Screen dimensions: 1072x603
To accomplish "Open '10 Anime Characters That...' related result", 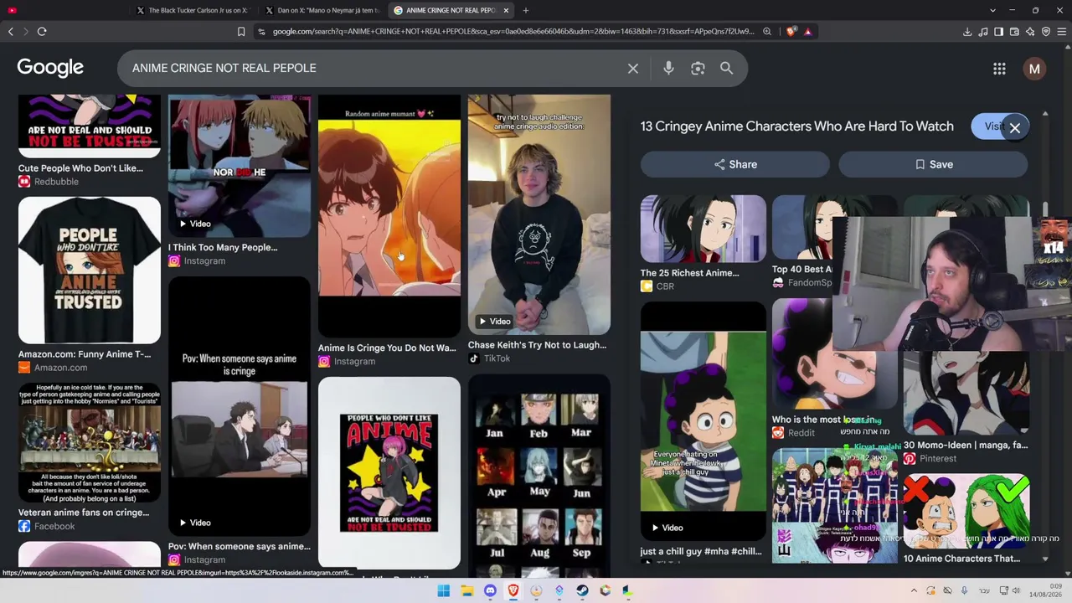I will coord(962,559).
